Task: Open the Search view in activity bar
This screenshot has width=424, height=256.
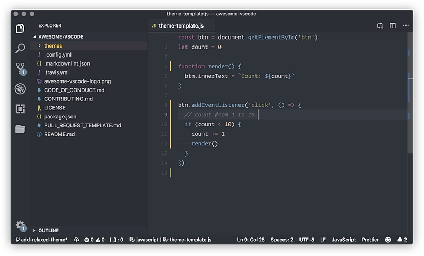Action: click(x=20, y=48)
